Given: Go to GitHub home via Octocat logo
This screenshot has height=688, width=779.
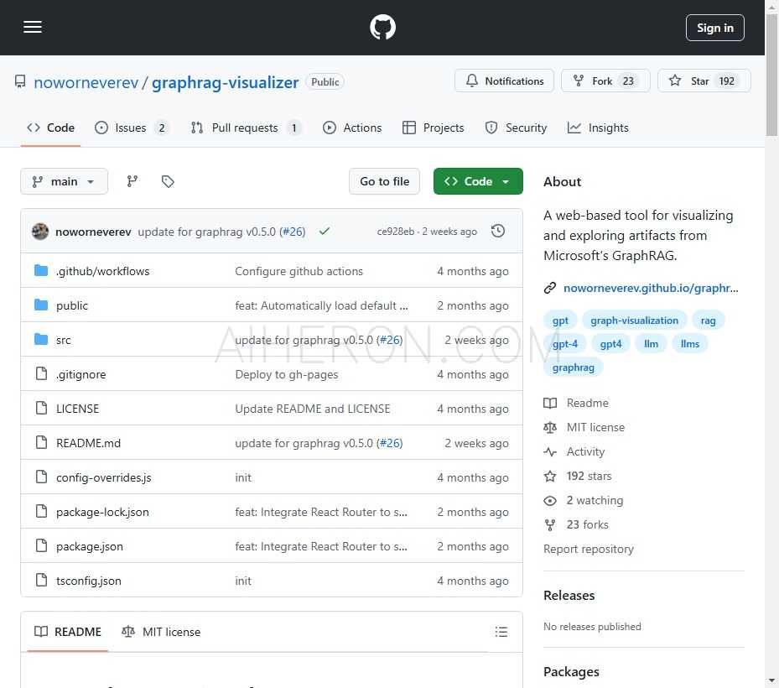Looking at the screenshot, I should tap(382, 28).
